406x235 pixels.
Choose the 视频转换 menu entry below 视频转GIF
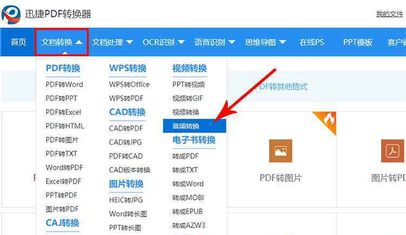click(x=186, y=112)
